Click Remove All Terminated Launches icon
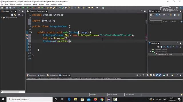 pos(144,75)
